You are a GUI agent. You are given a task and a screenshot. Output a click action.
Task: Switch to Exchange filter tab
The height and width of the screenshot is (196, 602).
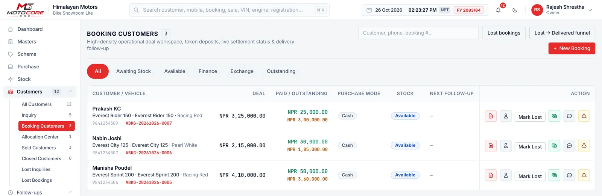pos(242,71)
